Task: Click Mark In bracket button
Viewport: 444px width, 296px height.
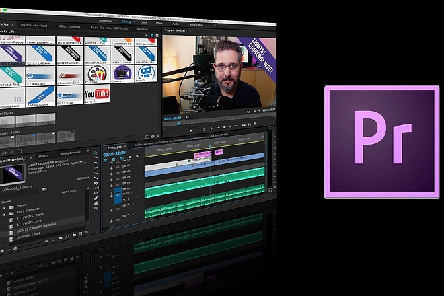Action: point(198,130)
